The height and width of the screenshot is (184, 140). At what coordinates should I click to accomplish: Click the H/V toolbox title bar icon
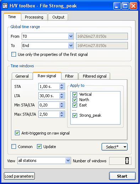[x=5, y=6]
